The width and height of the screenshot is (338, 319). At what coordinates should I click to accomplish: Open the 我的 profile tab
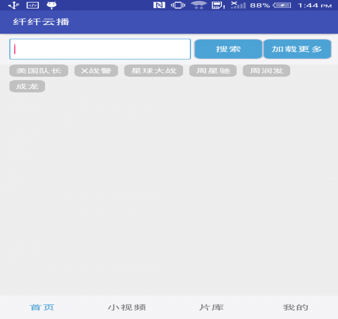pyautogui.click(x=296, y=307)
